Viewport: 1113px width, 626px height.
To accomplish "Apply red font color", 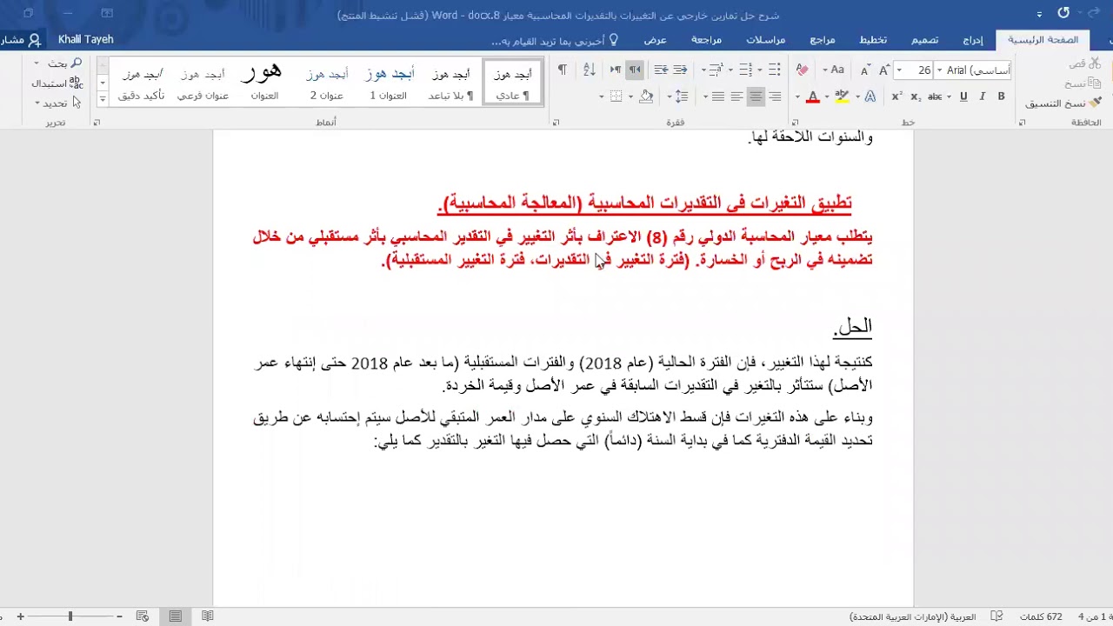I will pos(812,97).
